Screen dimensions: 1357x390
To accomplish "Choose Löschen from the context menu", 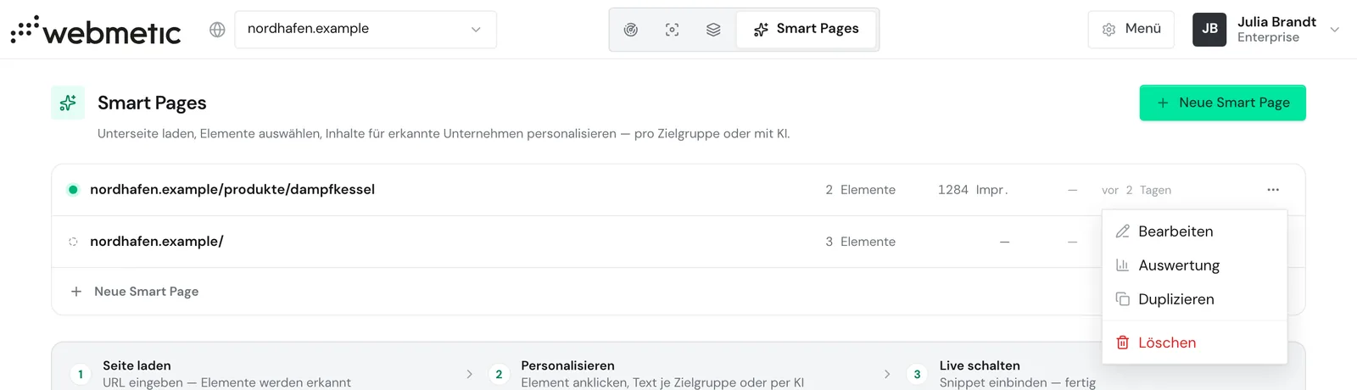I will point(1194,343).
